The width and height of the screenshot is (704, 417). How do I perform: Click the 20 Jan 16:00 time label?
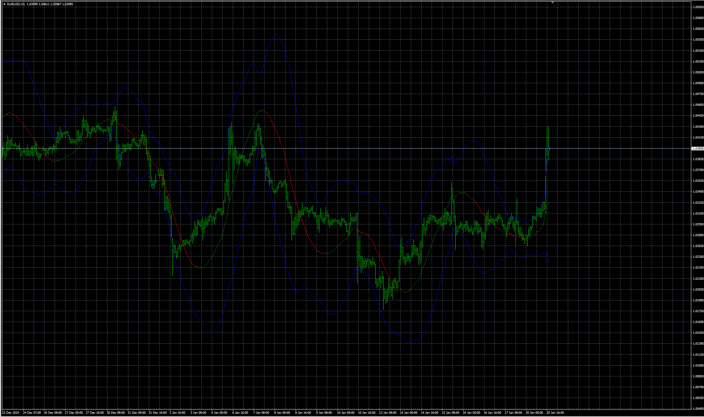[x=555, y=413]
